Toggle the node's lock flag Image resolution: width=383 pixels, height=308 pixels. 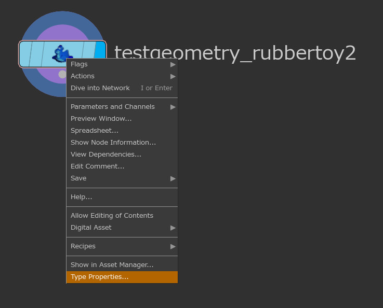(36, 54)
